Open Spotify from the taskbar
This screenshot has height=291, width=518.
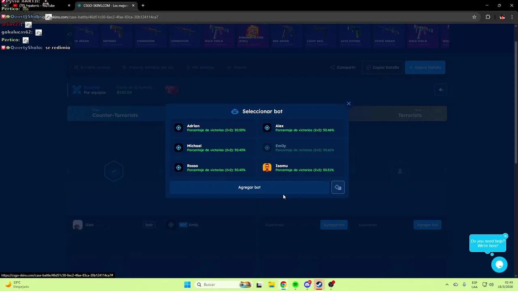pos(295,285)
